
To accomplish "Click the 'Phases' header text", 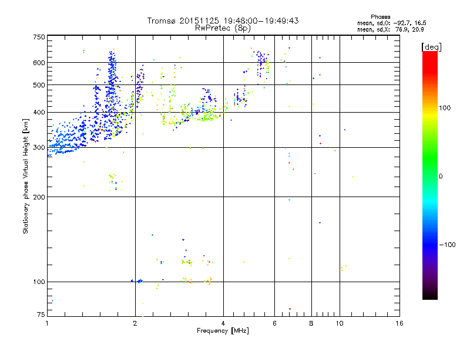I will coord(380,17).
